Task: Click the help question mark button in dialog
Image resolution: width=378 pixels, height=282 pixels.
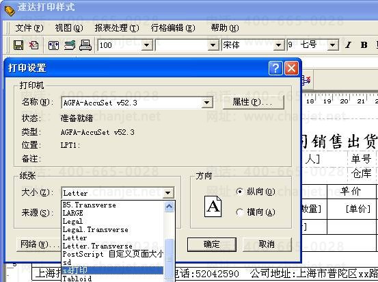Action: (x=275, y=68)
